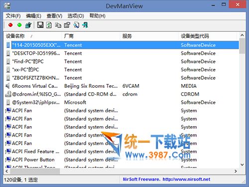Click the vertical scrollbar up arrow
The image size is (249, 187).
tap(242, 35)
